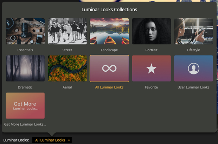Click the Dramatic label
Screen dimensions: 218x144
(x=25, y=87)
